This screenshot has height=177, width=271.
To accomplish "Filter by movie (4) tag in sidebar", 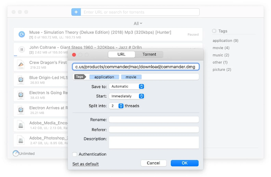I will (x=221, y=48).
